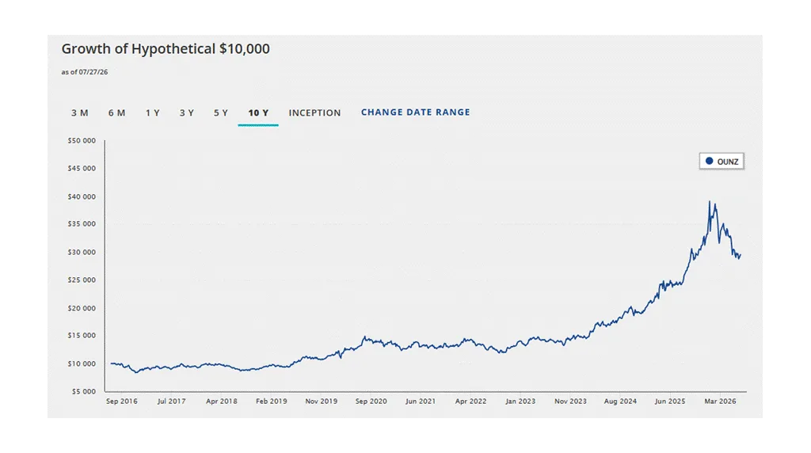Click the Nov 2019 x-axis label
This screenshot has height=453, width=811.
(x=322, y=402)
